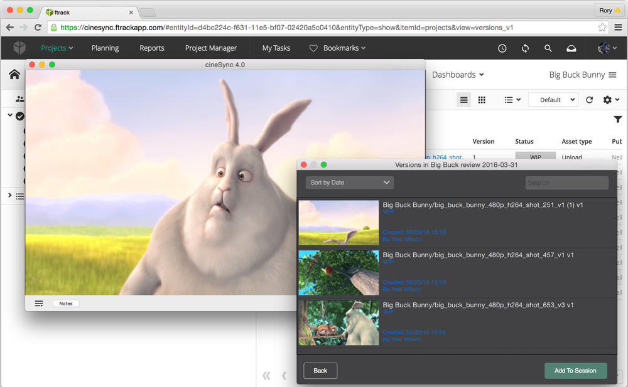Screen dimensions: 628x387
Task: Jump to first page double chevron
Action: 266,375
